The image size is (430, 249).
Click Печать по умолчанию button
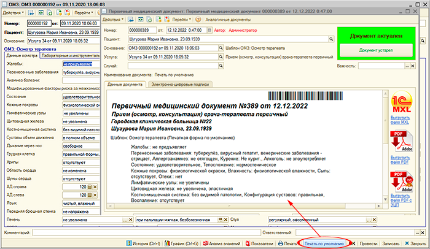322,243
